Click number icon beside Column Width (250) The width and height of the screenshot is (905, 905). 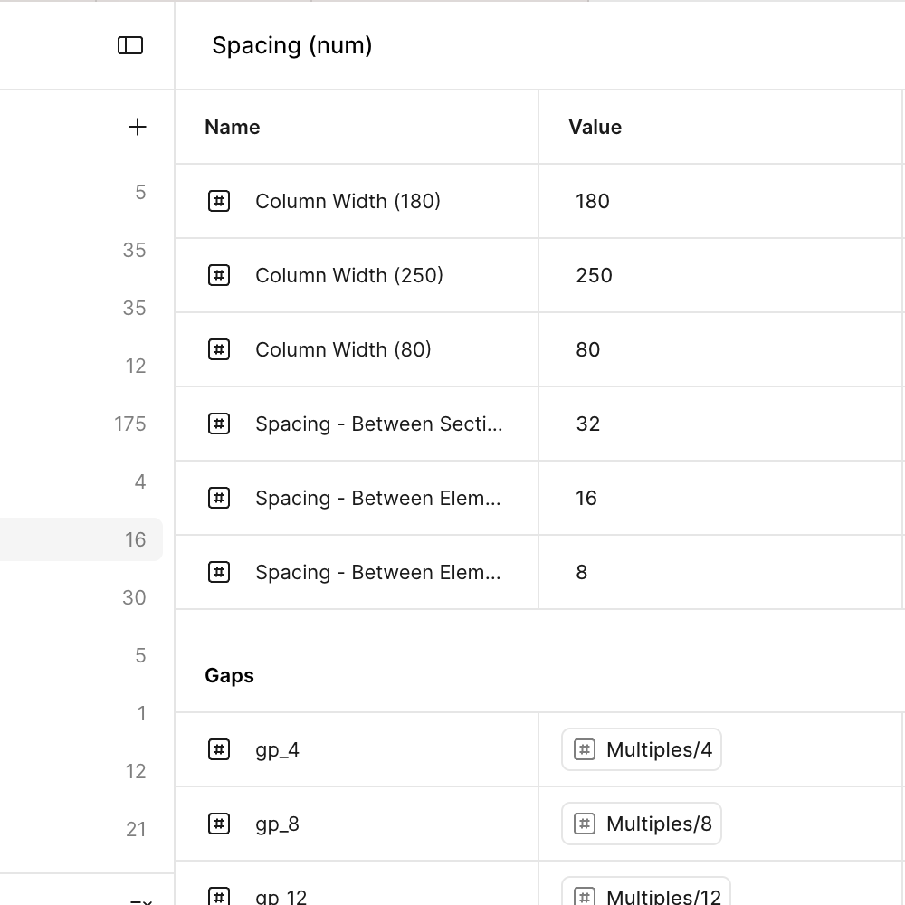click(219, 275)
